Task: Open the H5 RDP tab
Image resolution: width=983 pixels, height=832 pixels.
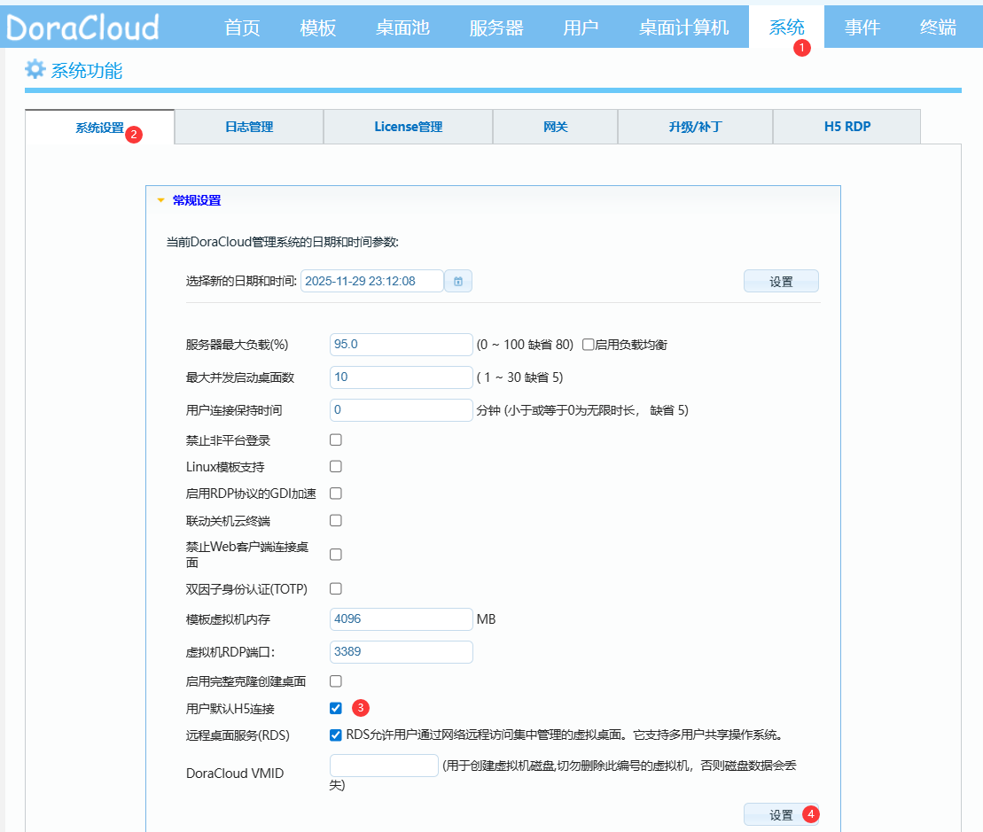Action: point(846,127)
